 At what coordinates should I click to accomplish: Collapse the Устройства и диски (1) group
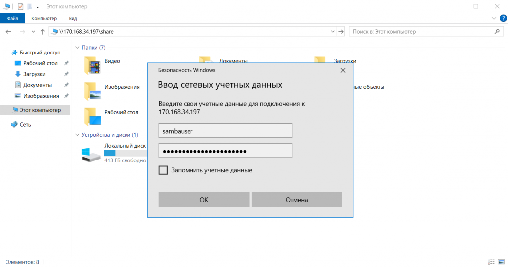(x=77, y=135)
